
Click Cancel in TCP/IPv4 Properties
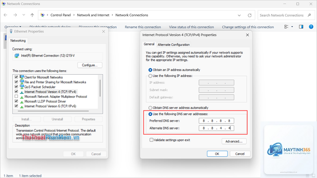click(240, 154)
